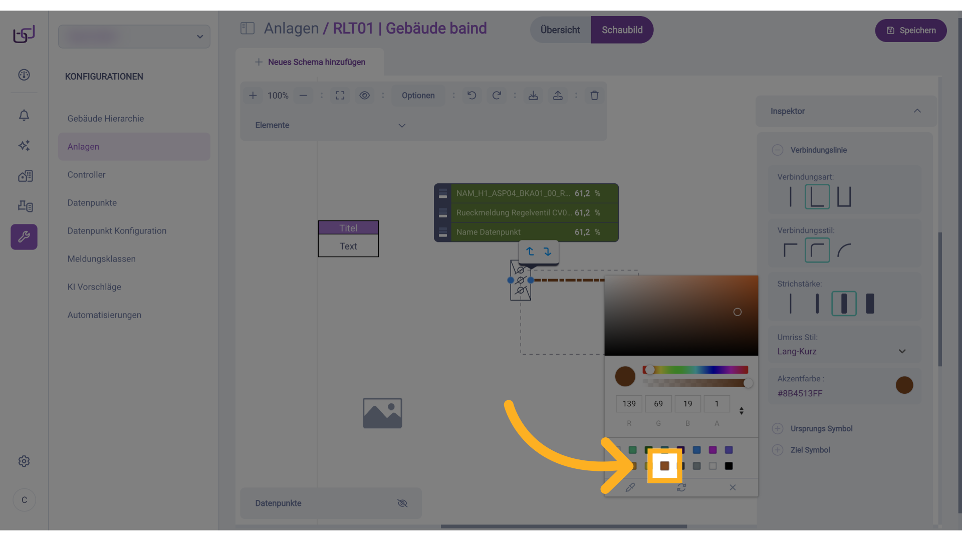Click the fullscreen fit icon

point(340,95)
